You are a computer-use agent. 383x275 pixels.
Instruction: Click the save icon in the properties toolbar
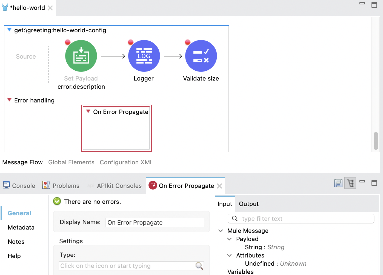338,183
